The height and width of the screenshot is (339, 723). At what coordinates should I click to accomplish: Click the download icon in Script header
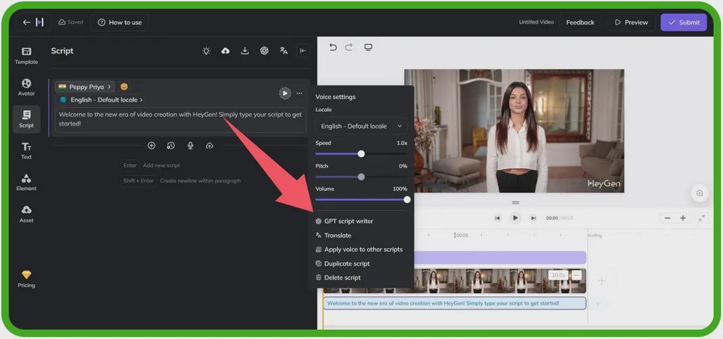(245, 51)
